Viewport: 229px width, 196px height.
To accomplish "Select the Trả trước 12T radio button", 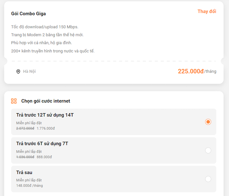I will tap(208, 122).
